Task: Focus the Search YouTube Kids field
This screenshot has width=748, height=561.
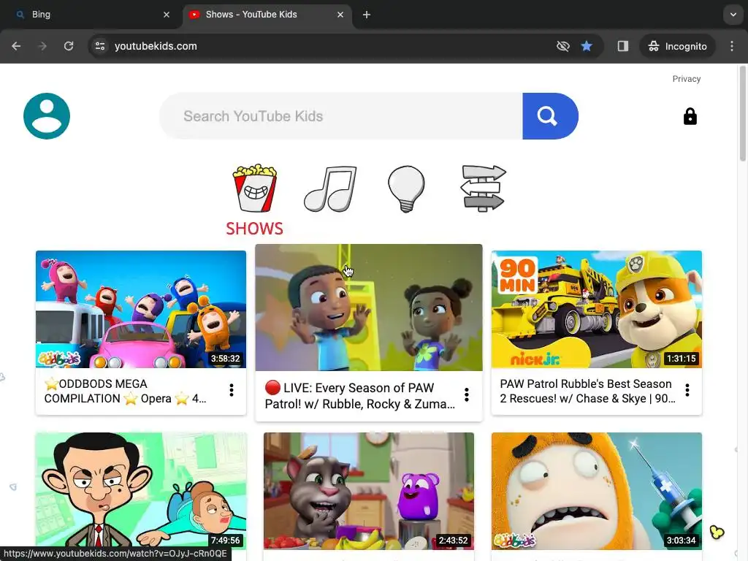Action: tap(340, 116)
